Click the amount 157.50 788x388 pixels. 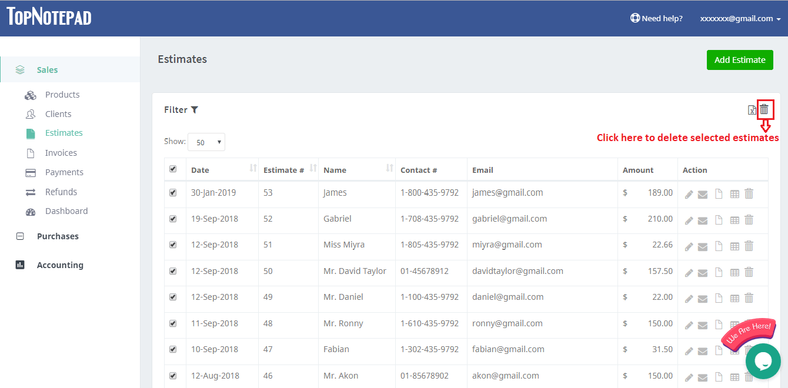click(660, 271)
